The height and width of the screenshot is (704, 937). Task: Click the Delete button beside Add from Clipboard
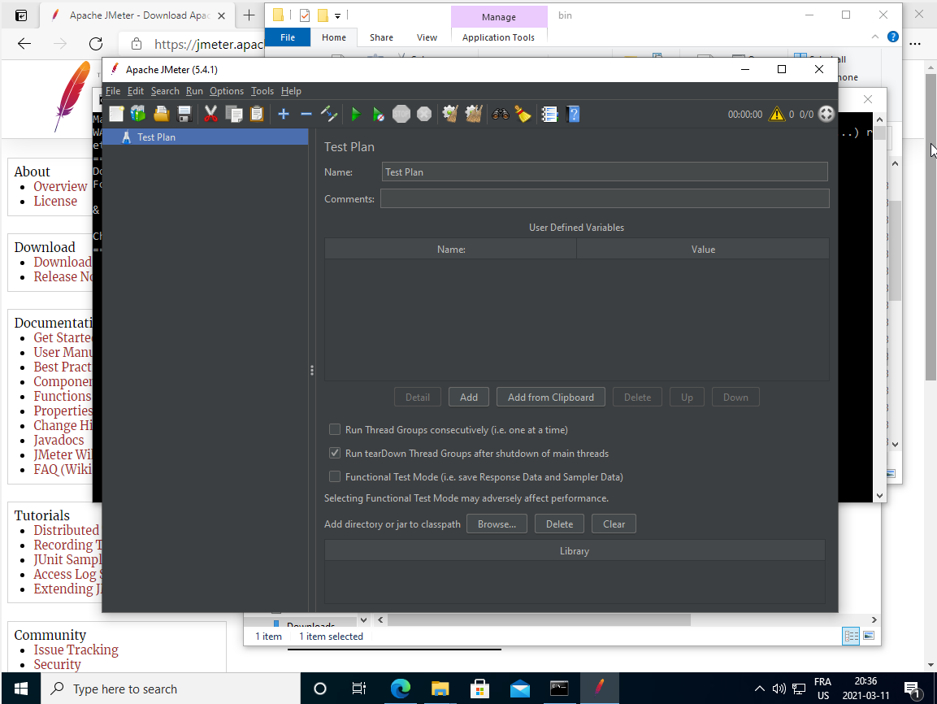(x=638, y=398)
